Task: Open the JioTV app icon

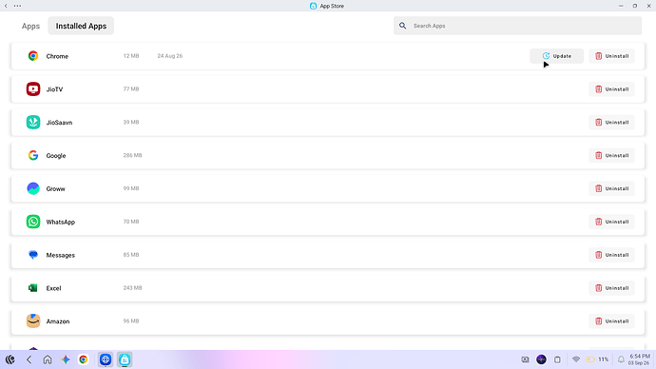Action: point(33,88)
